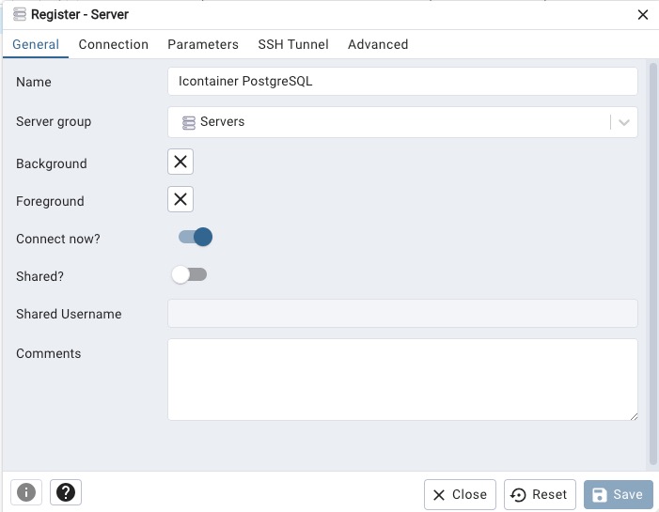This screenshot has width=659, height=512.
Task: Click the Servers group icon in the dropdown
Action: click(x=188, y=123)
